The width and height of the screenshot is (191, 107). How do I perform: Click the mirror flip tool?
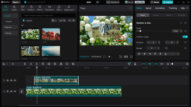61,64
